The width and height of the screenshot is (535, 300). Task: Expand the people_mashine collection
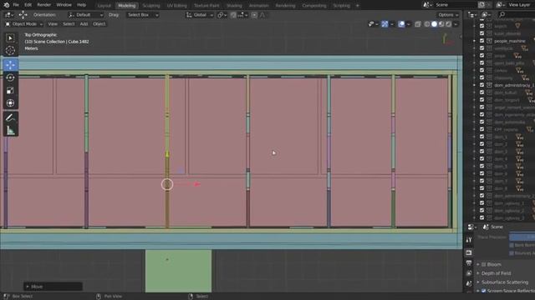474,41
